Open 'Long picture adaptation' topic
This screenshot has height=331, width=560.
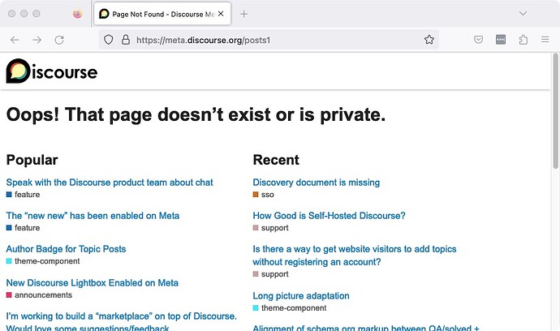click(x=301, y=295)
